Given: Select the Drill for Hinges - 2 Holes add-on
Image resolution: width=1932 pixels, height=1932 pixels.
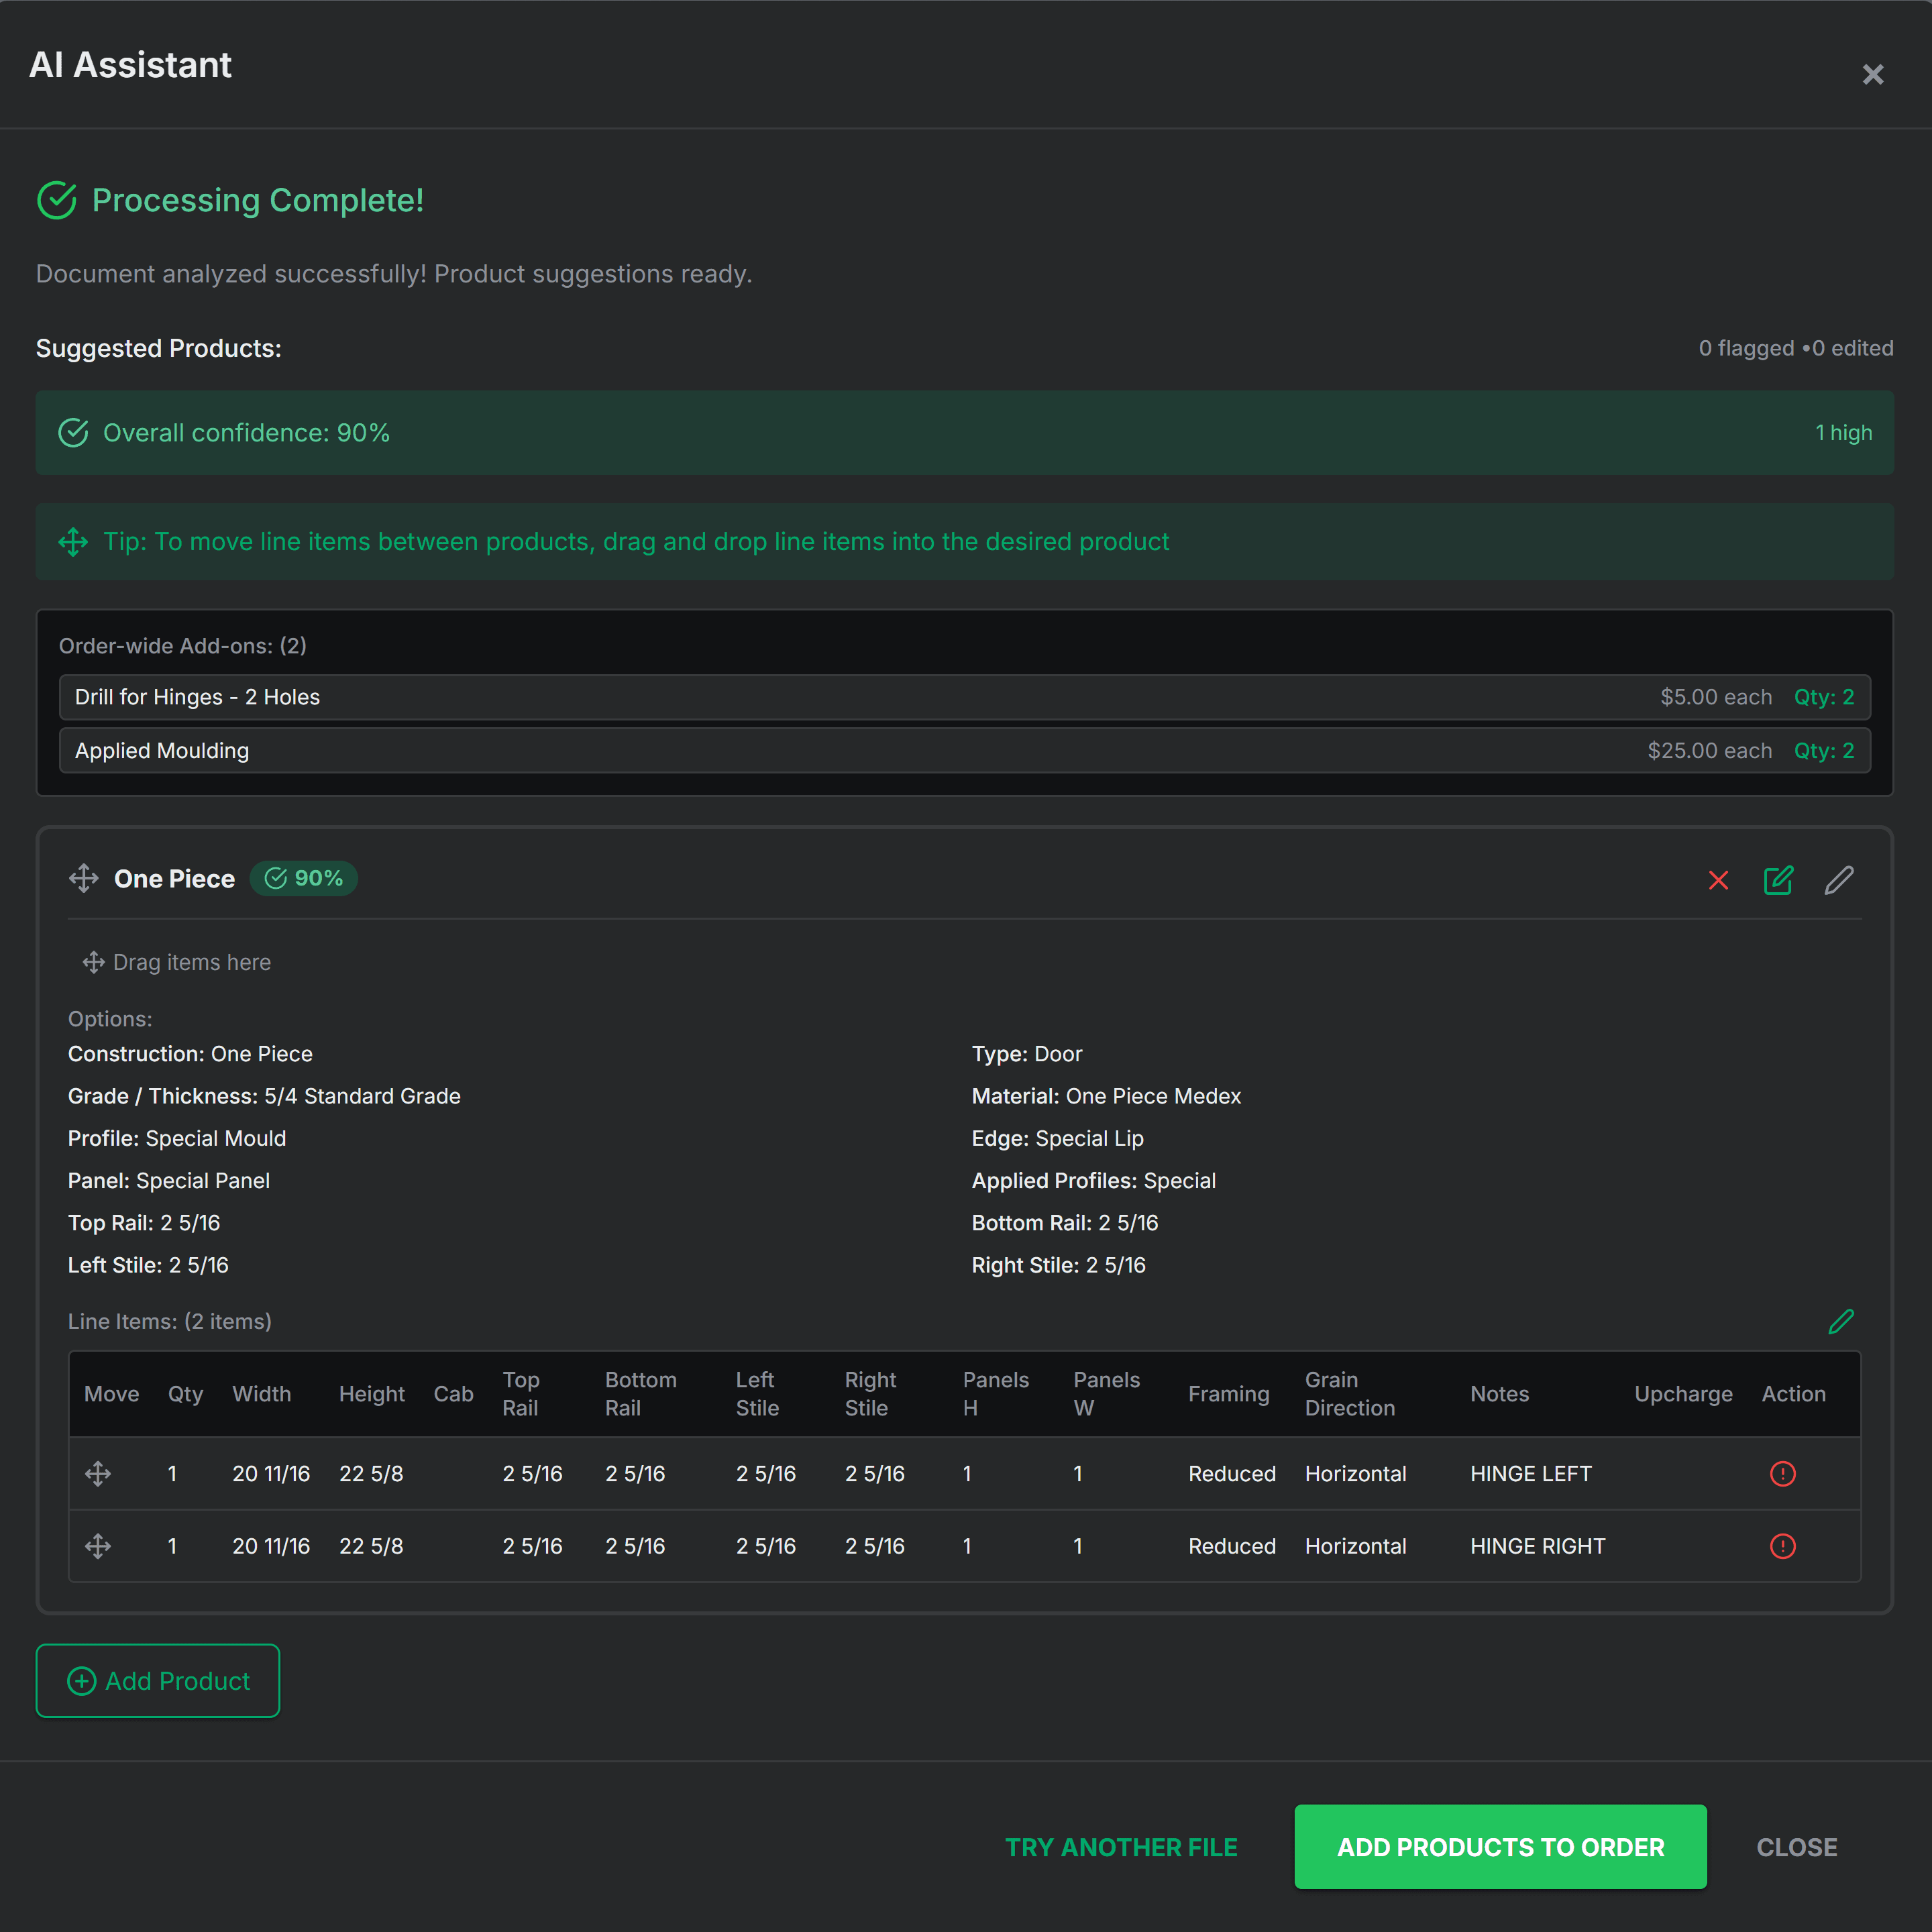Looking at the screenshot, I should click(965, 697).
